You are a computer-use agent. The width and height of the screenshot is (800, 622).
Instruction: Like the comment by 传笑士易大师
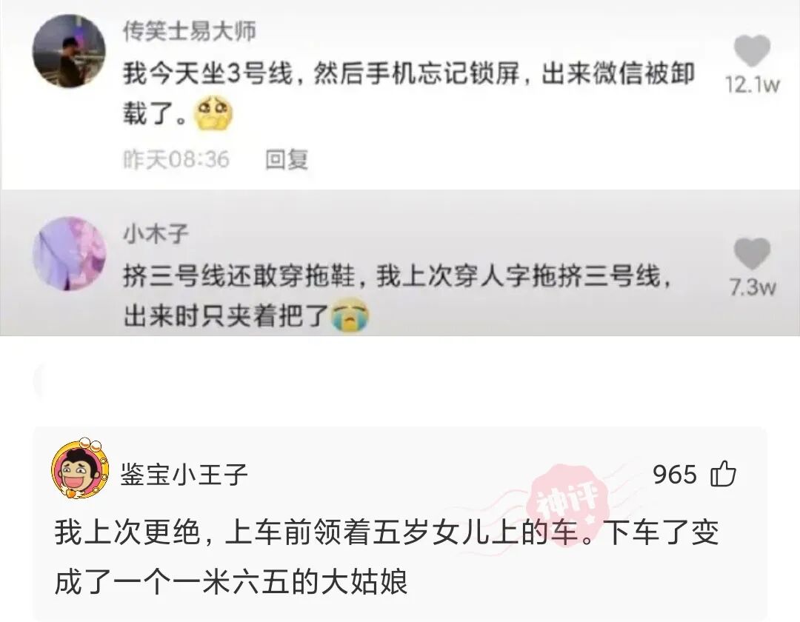pos(752,50)
